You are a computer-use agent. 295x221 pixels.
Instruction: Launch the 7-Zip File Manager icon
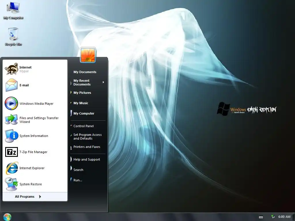click(x=12, y=152)
